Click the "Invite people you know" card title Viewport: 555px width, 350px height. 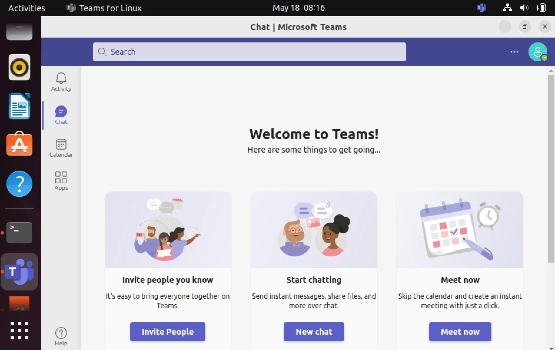coord(167,280)
